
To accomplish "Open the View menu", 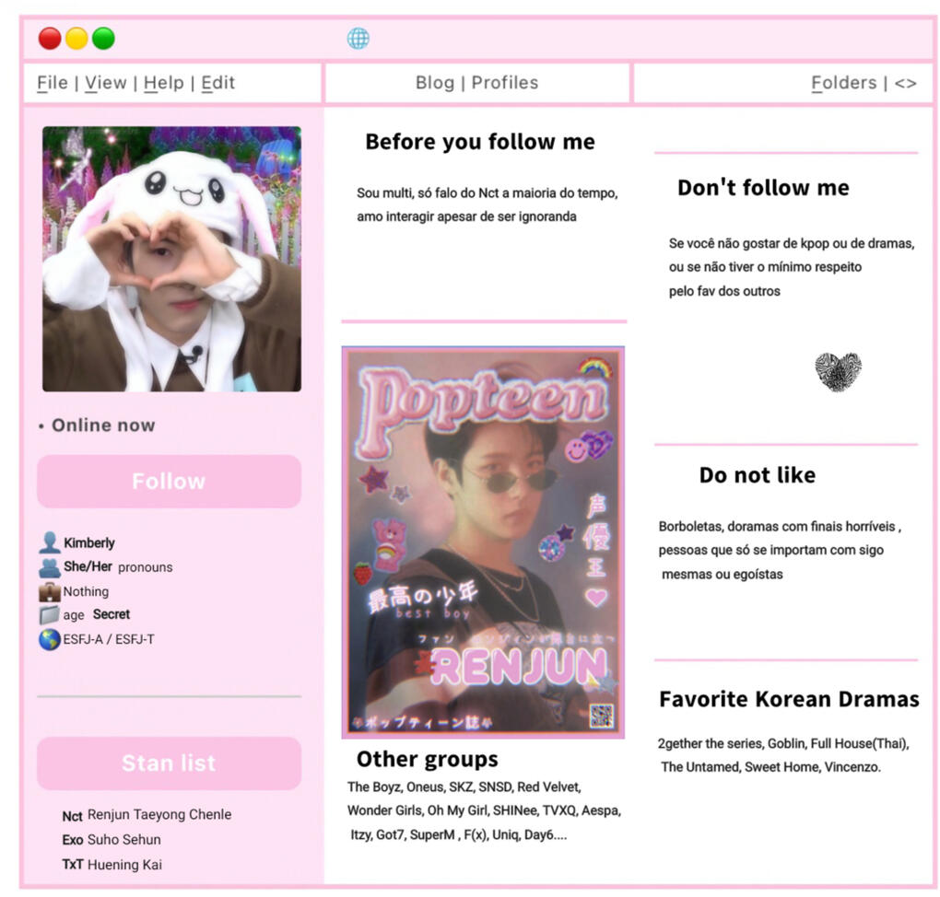I will (x=106, y=83).
